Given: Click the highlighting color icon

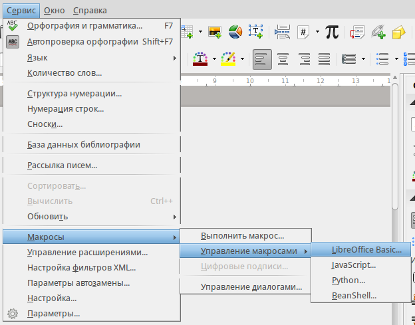Looking at the screenshot, I should coord(228,58).
